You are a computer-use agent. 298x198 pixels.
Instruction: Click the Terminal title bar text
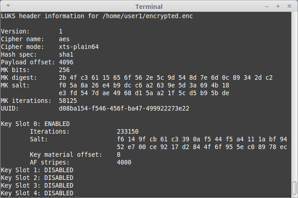(149, 6)
